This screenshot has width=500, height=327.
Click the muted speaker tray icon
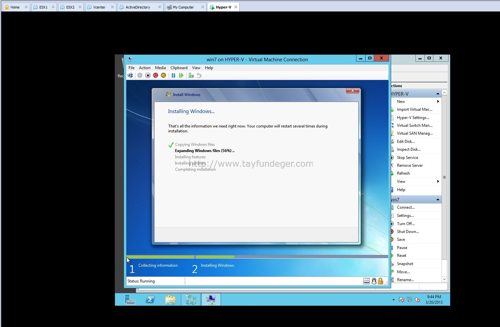[417, 299]
